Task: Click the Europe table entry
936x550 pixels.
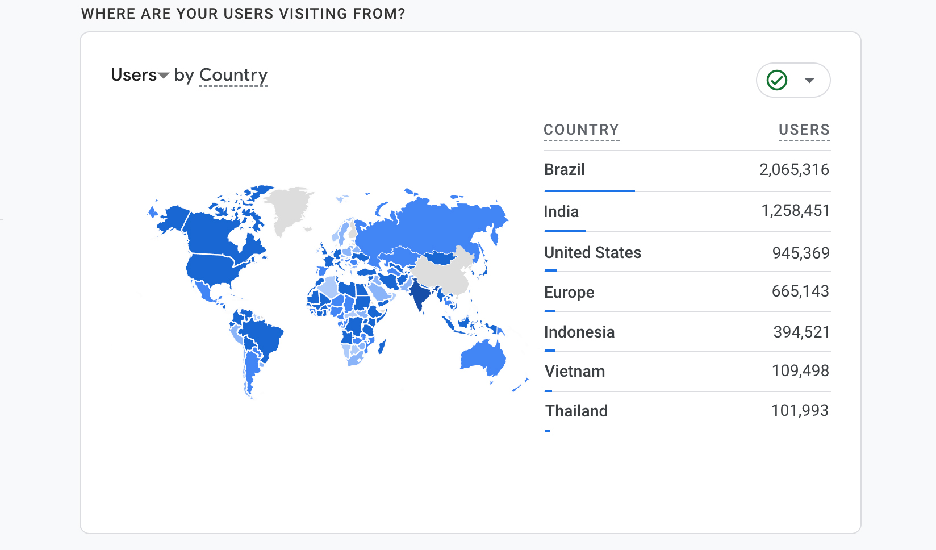Action: (x=569, y=292)
